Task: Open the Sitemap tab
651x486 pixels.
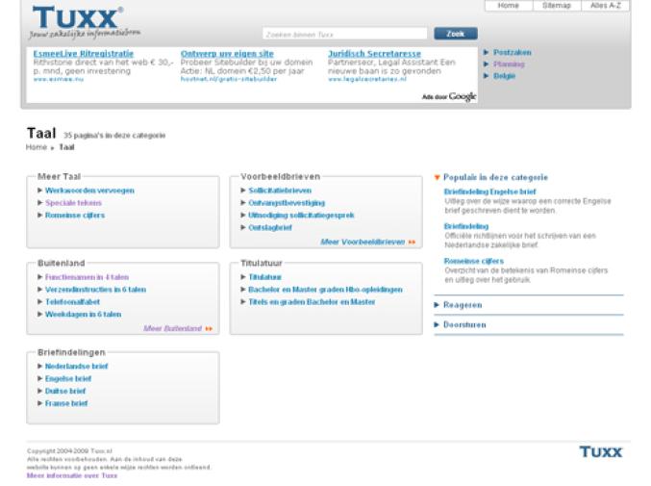Action: tap(556, 6)
